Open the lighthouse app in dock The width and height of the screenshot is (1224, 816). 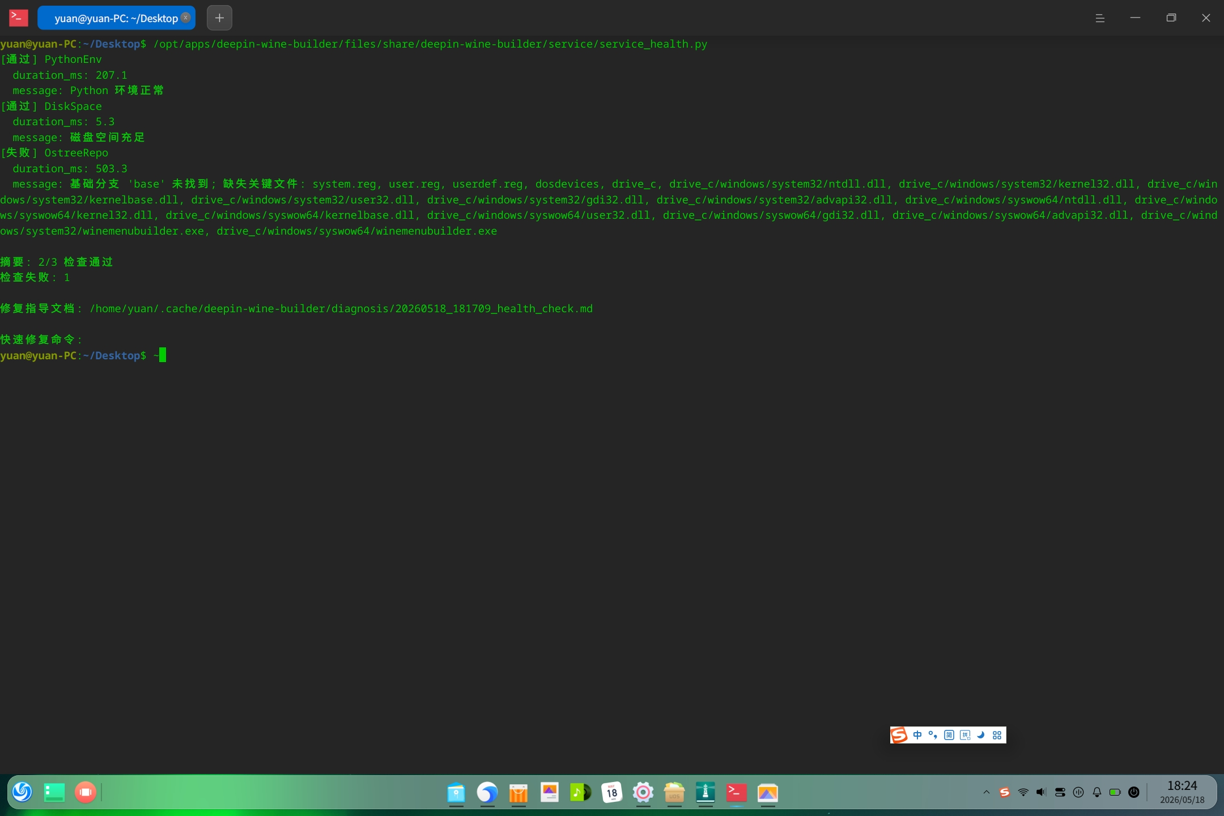coord(705,793)
